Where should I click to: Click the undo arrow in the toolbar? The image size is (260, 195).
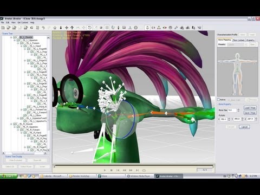click(43, 28)
